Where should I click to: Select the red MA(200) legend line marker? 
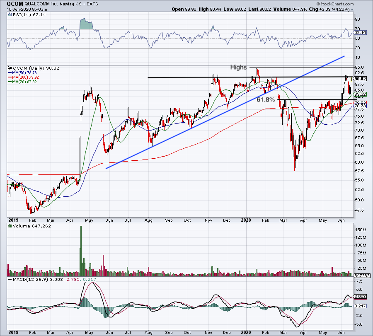click(10, 77)
